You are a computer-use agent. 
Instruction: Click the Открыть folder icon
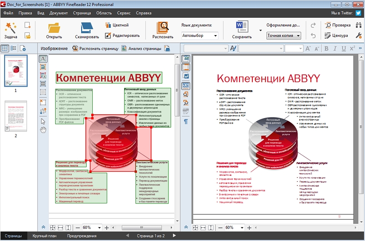(x=54, y=28)
